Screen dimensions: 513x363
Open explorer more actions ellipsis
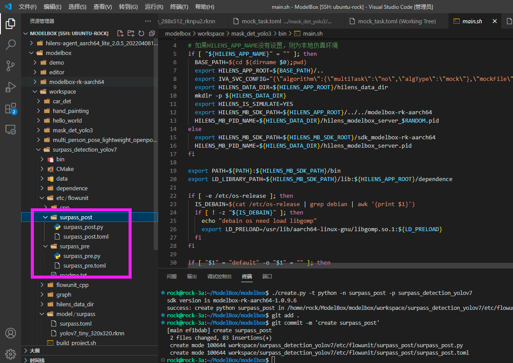point(148,21)
